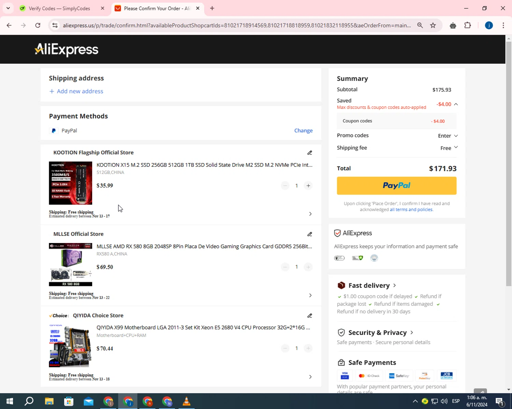Show hidden system tray icons

pos(415,401)
